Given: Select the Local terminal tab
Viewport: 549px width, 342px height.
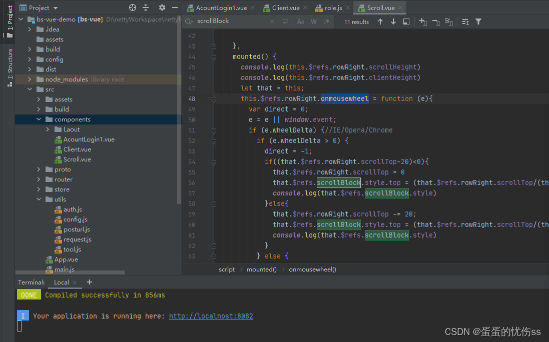Looking at the screenshot, I should tap(61, 282).
